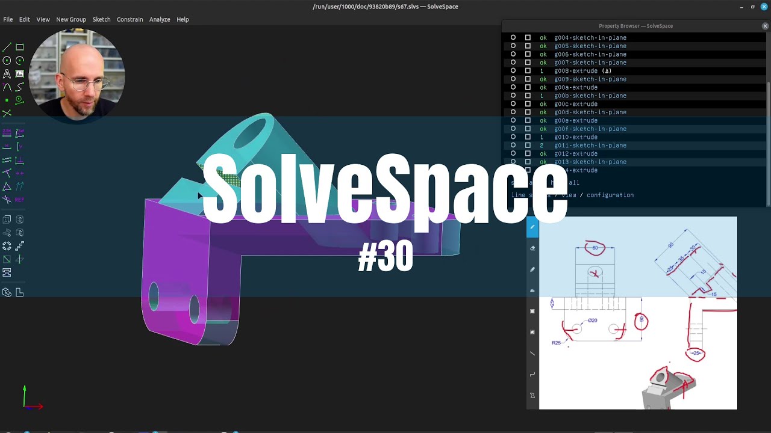Viewport: 771px width, 433px height.
Task: Create a new Extrude group
Action: (x=7, y=220)
